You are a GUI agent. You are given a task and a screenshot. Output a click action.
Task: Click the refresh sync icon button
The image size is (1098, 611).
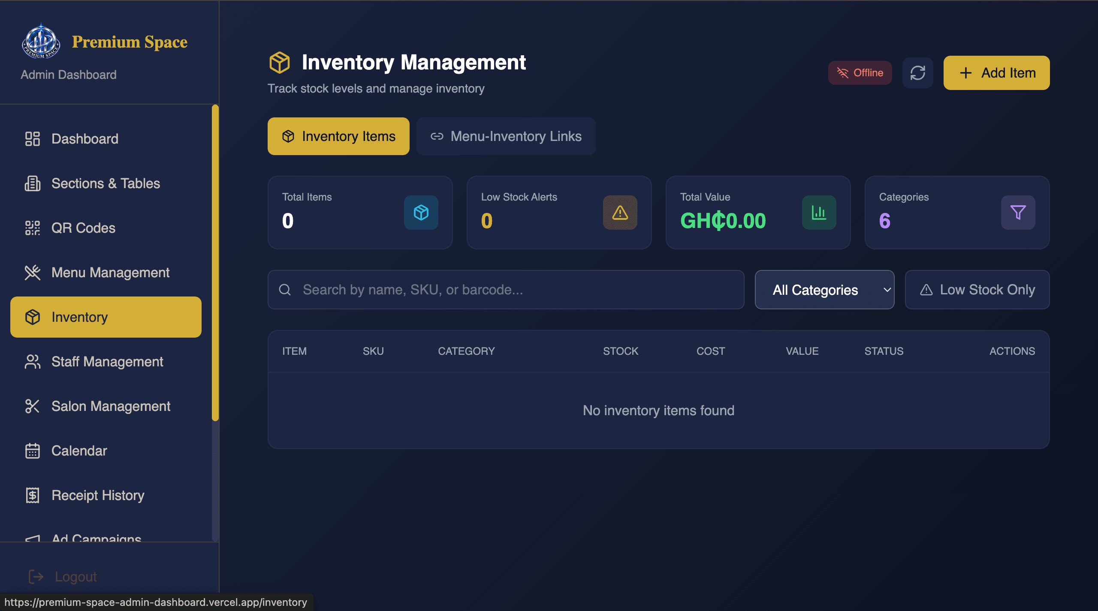point(917,73)
